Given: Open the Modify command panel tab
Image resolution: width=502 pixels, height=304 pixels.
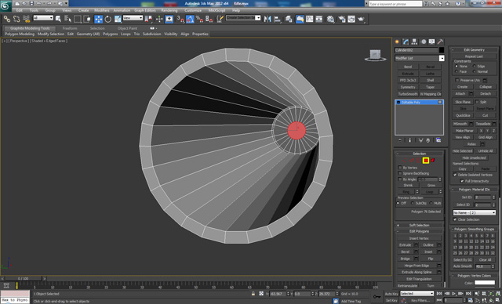Looking at the screenshot, I should [x=406, y=42].
